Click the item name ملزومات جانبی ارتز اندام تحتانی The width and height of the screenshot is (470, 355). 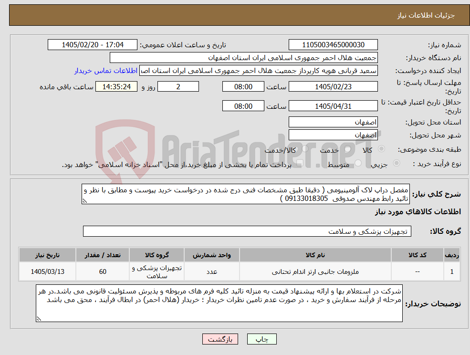(315, 271)
